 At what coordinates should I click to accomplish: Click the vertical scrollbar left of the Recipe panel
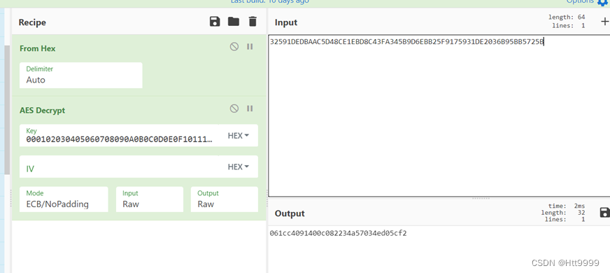[x=7, y=109]
